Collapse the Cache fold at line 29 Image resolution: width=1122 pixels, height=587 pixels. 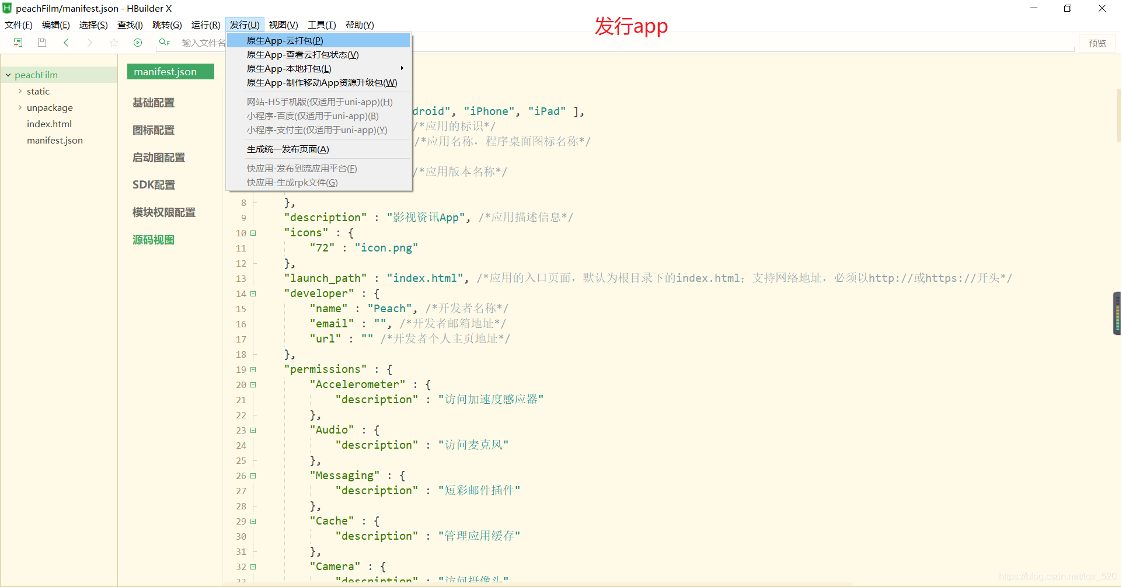coord(253,521)
